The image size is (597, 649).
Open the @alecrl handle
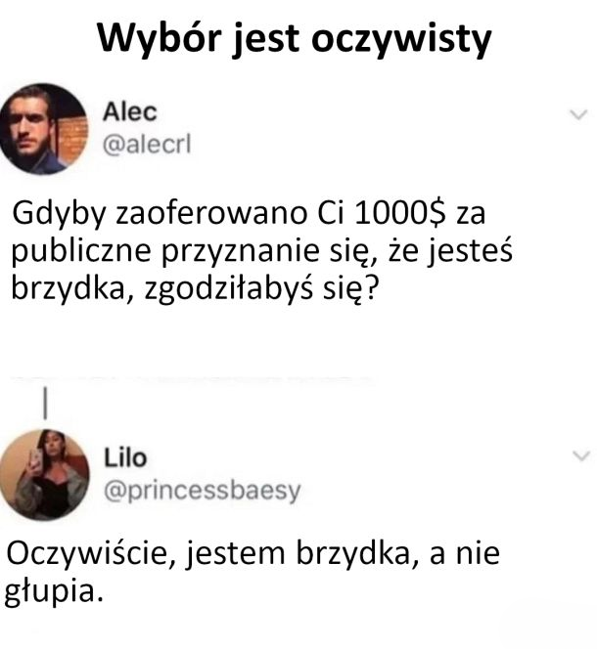pyautogui.click(x=147, y=145)
